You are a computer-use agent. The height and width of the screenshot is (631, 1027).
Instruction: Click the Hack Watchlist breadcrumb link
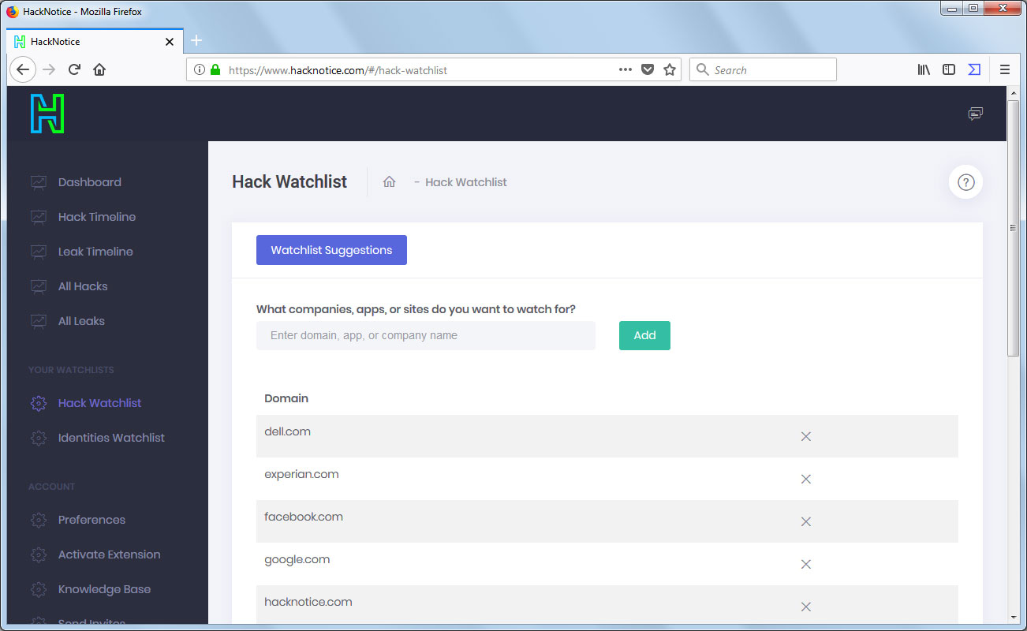click(465, 182)
